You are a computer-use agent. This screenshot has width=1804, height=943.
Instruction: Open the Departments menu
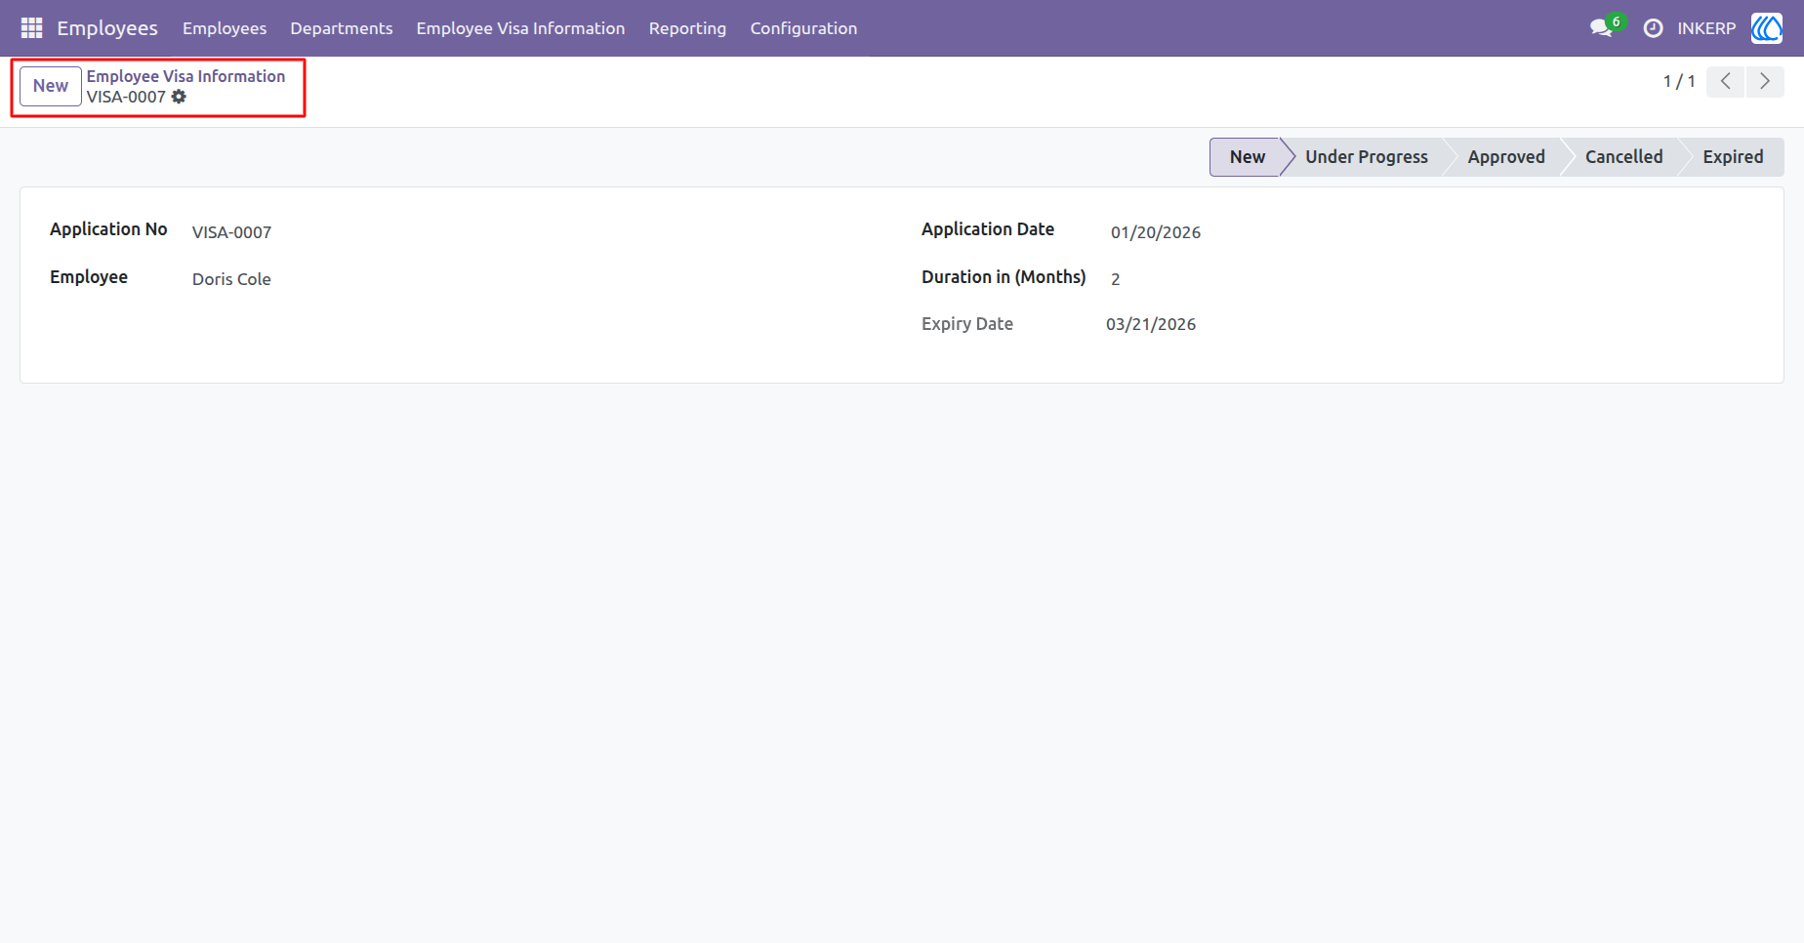(342, 28)
